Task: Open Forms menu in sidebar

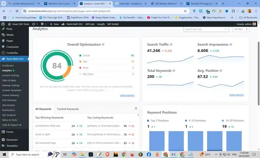Action: (10, 132)
